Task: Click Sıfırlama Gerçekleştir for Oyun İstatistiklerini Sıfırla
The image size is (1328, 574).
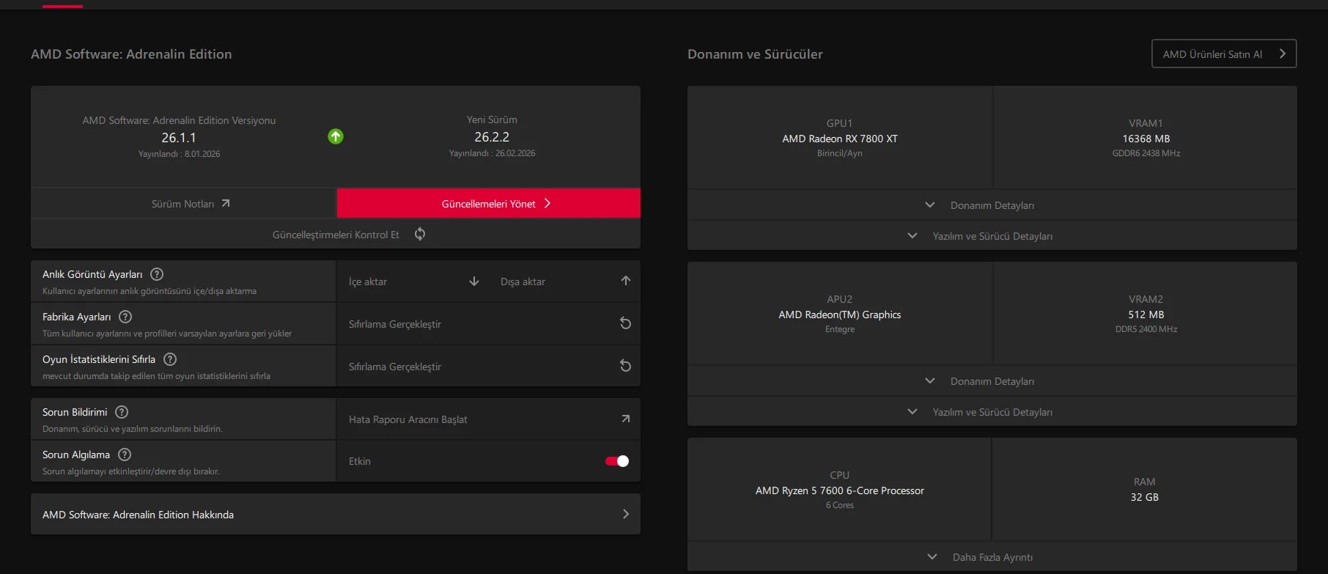Action: point(488,367)
